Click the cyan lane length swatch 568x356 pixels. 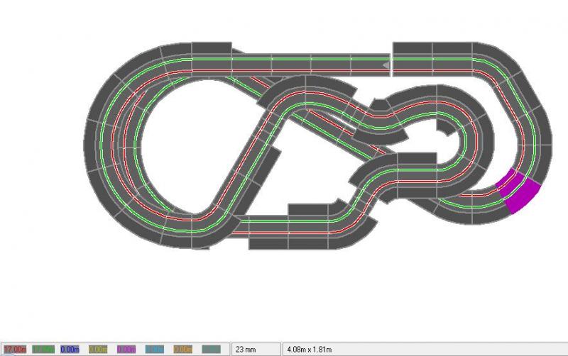pyautogui.click(x=155, y=349)
